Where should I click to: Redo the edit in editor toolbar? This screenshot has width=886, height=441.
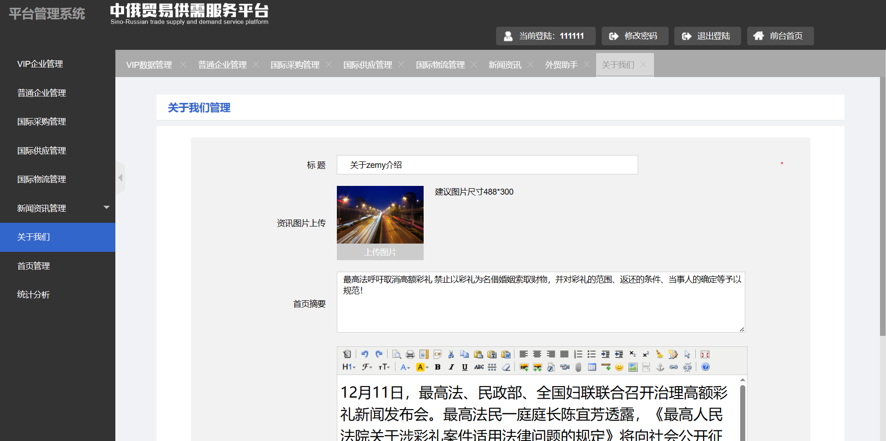379,354
